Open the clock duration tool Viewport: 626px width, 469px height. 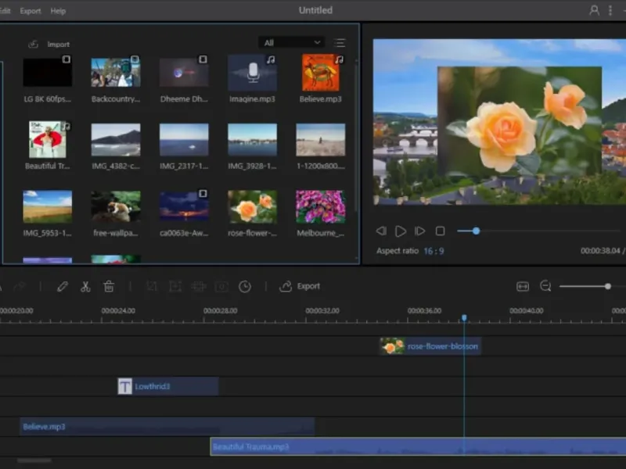click(x=245, y=287)
